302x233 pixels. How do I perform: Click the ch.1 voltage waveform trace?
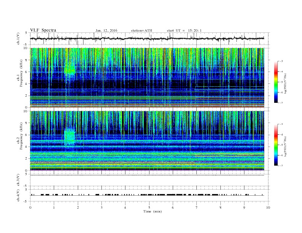coord(147,38)
